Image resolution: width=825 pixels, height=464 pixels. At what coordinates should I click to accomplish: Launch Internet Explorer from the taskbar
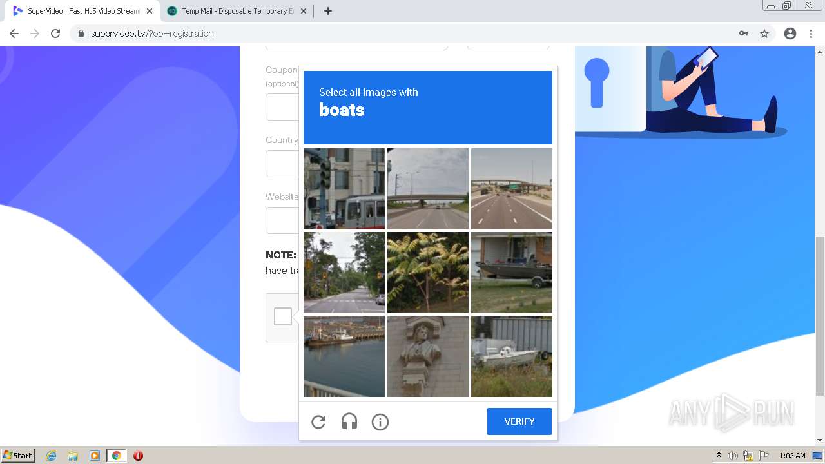pos(52,456)
